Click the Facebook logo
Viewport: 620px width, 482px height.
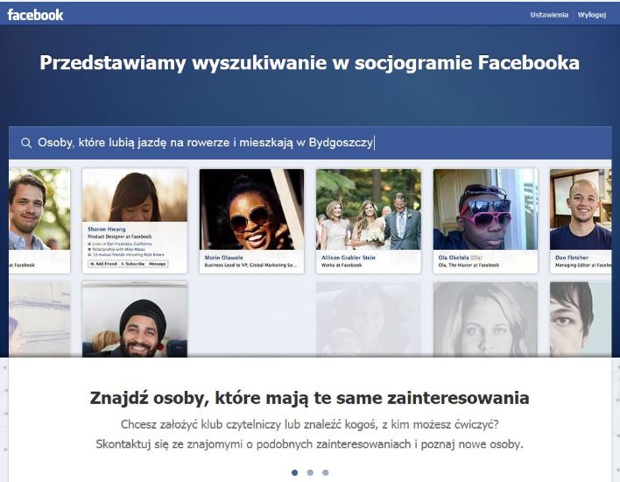click(35, 15)
